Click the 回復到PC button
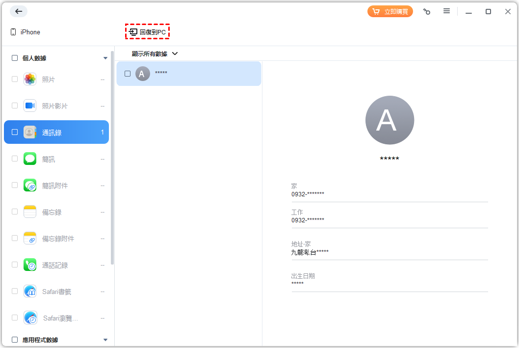This screenshot has height=348, width=519. pyautogui.click(x=147, y=32)
